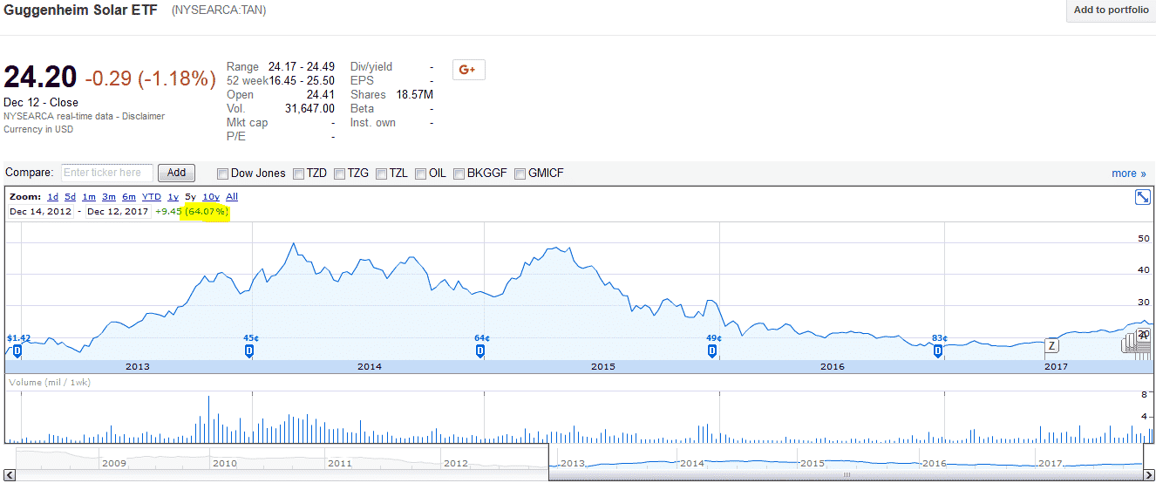This screenshot has height=483, width=1156.
Task: Select the 49¢ dividend marker
Action: pos(712,351)
